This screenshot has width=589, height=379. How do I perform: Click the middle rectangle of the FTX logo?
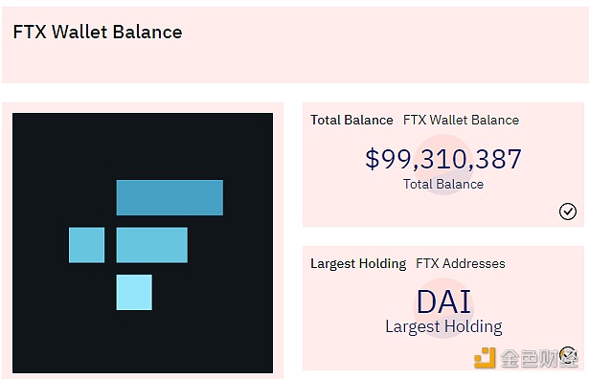151,245
